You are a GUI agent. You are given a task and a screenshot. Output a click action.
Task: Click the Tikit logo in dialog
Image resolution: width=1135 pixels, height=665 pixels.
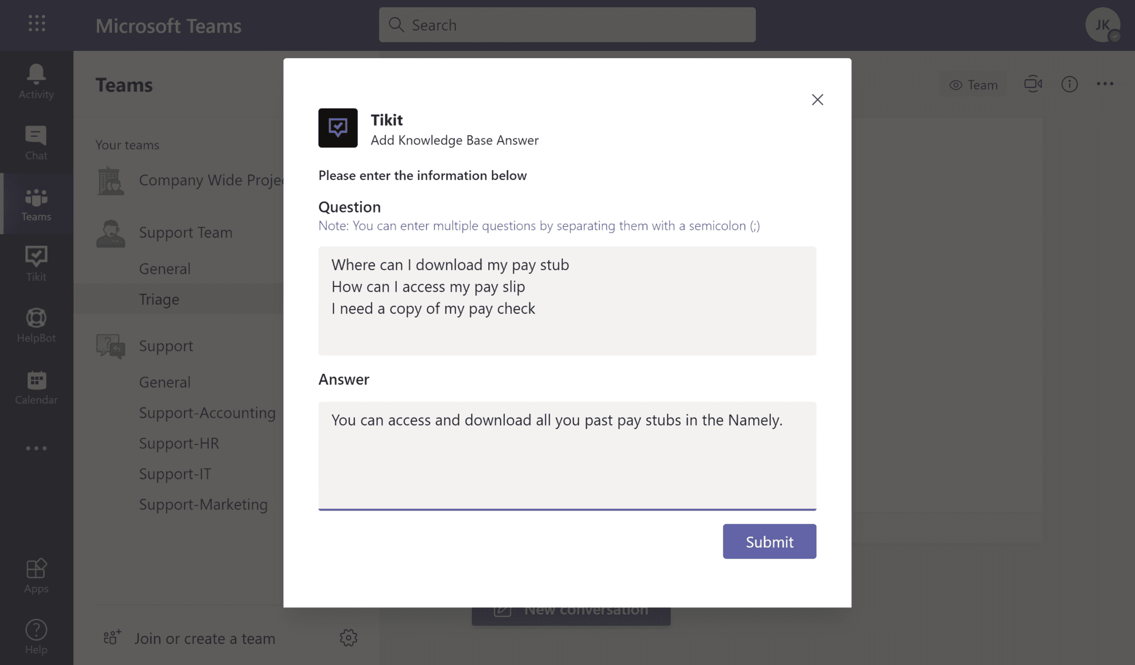pyautogui.click(x=338, y=128)
